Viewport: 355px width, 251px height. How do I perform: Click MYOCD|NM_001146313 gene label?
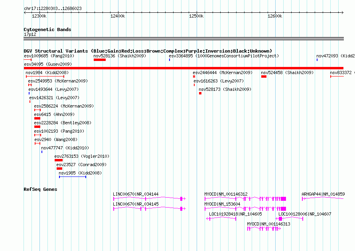click(x=268, y=224)
